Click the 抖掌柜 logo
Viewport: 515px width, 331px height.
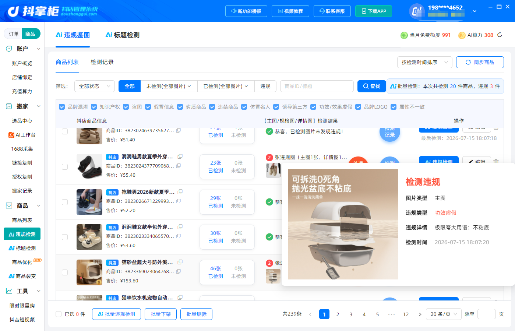tap(53, 11)
